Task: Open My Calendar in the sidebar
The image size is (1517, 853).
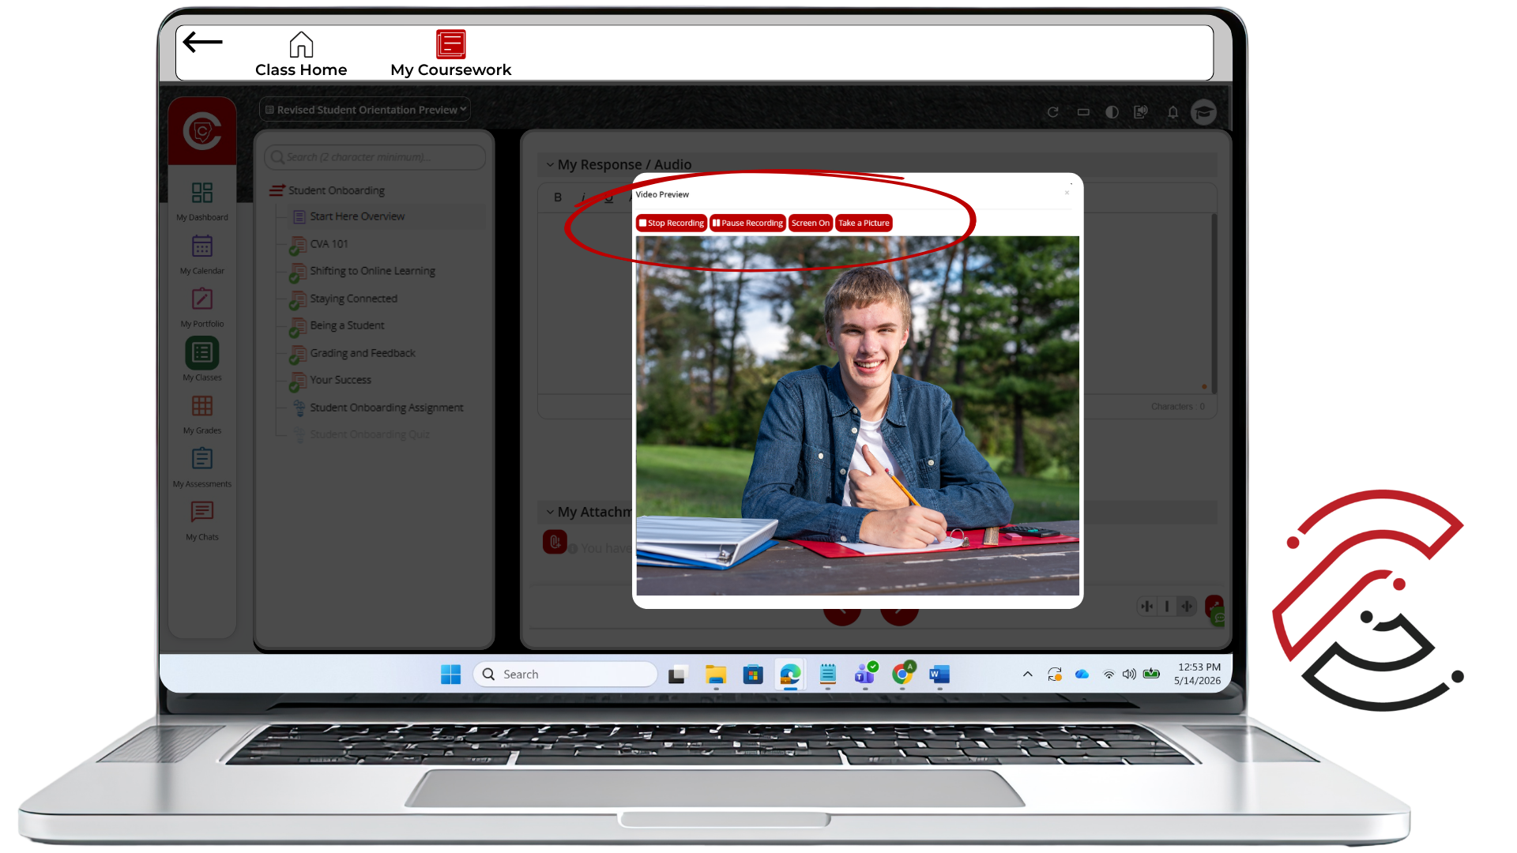Action: tap(202, 254)
